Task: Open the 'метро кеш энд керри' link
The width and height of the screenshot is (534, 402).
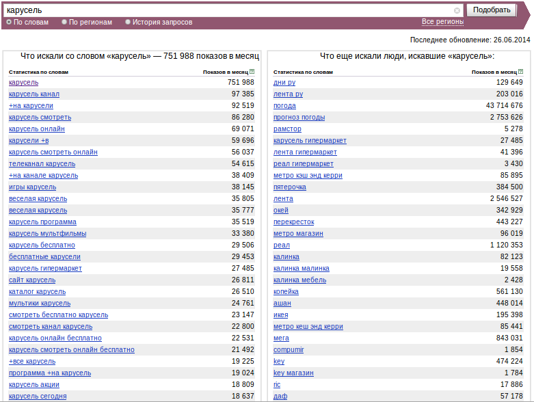Action: point(308,326)
